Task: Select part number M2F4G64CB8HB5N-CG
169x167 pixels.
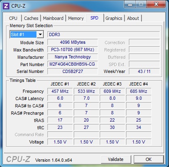Action: [x=73, y=64]
